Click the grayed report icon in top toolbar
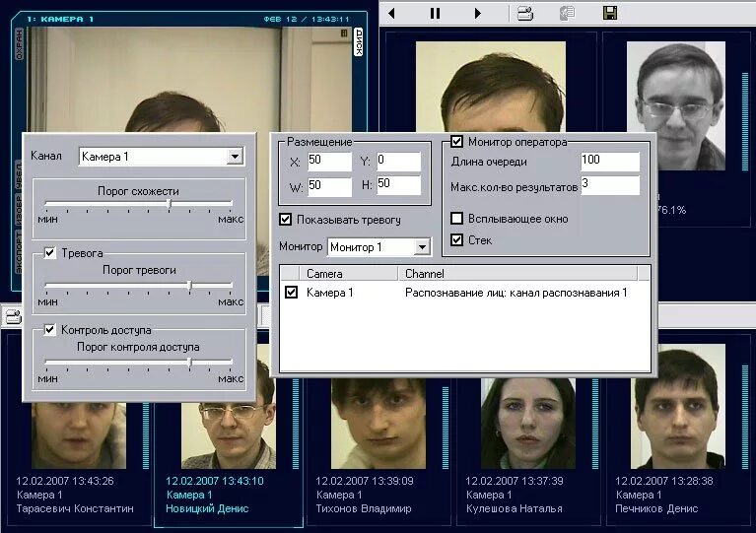 click(568, 13)
